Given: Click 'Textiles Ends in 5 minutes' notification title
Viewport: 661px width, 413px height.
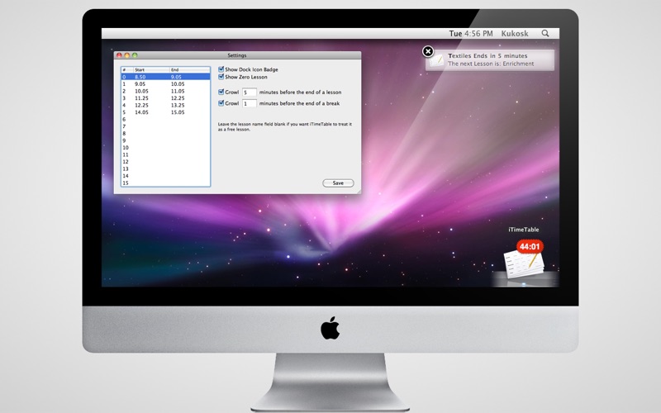Looking at the screenshot, I should coord(487,55).
